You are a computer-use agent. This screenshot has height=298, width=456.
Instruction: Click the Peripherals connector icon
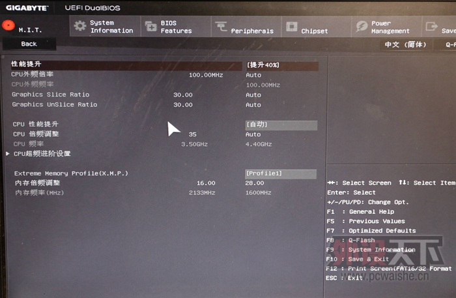point(221,27)
